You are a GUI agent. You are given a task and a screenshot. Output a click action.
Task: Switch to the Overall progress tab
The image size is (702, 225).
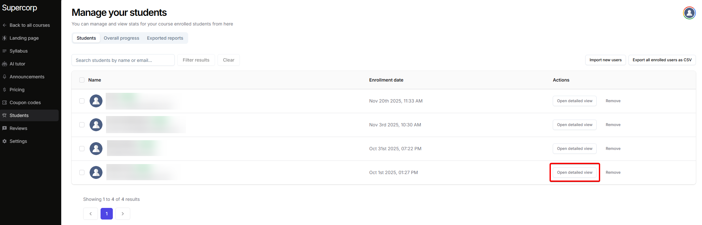click(122, 38)
